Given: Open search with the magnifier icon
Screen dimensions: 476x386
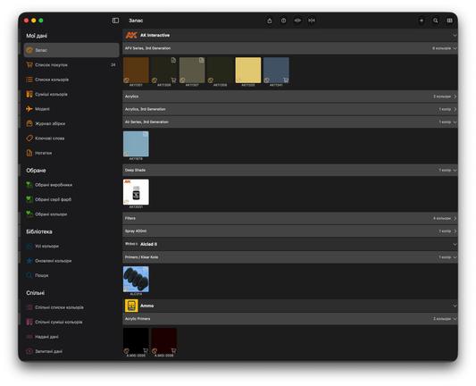Looking at the screenshot, I should 435,21.
